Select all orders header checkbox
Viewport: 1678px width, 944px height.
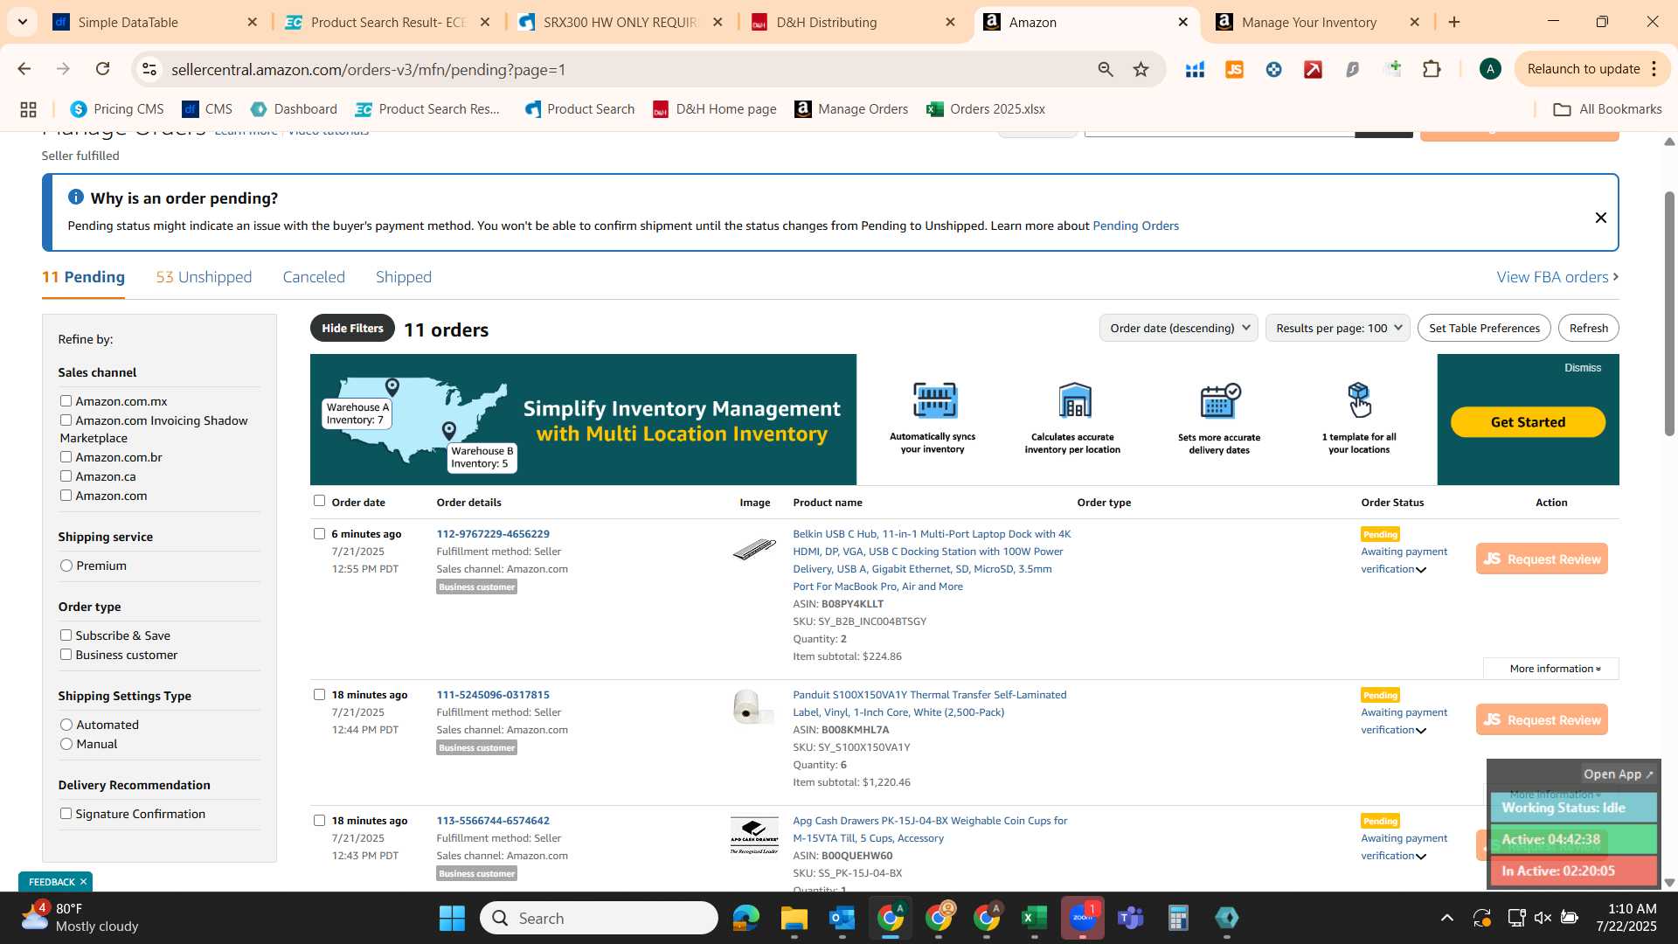point(319,501)
